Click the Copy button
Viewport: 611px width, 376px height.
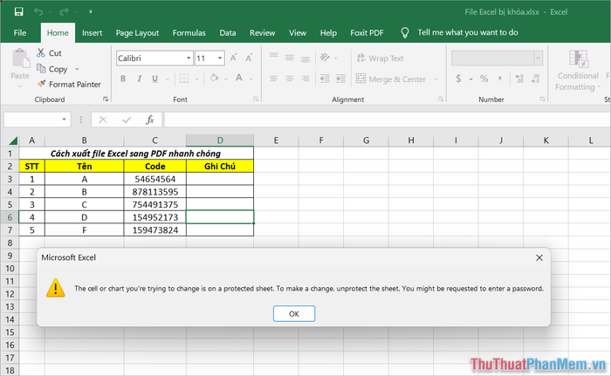53,69
